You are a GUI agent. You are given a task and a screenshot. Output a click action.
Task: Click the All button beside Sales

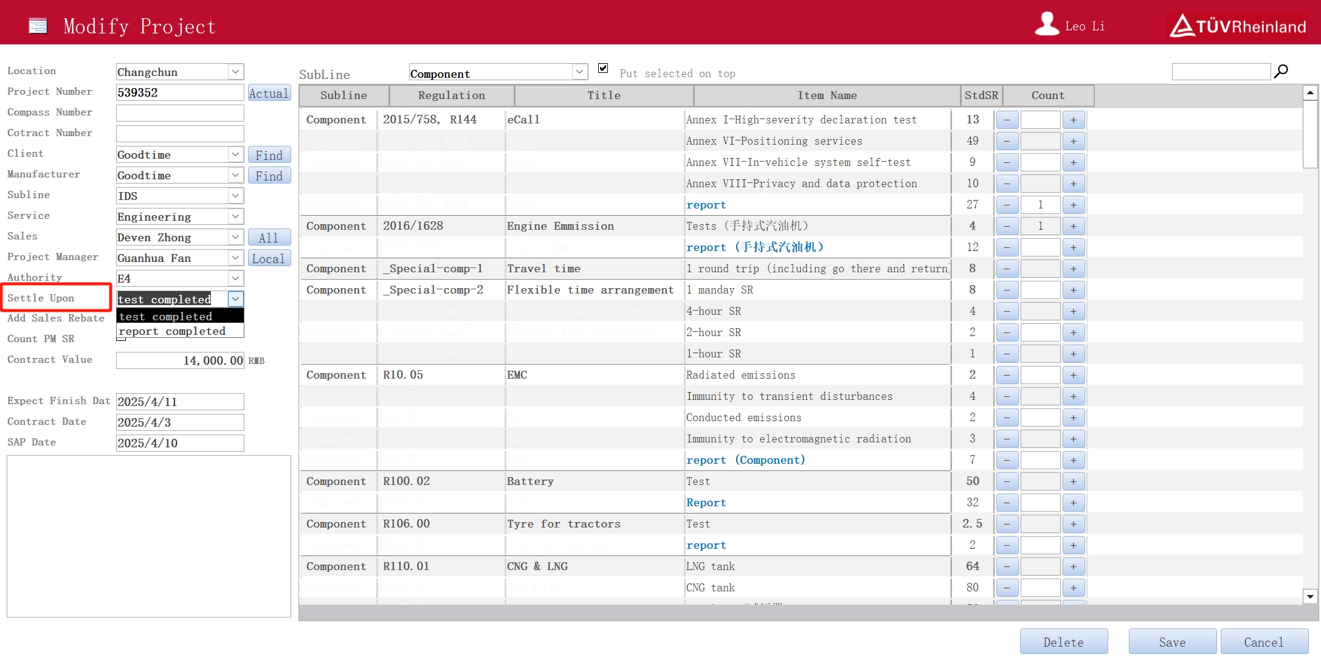pyautogui.click(x=269, y=238)
